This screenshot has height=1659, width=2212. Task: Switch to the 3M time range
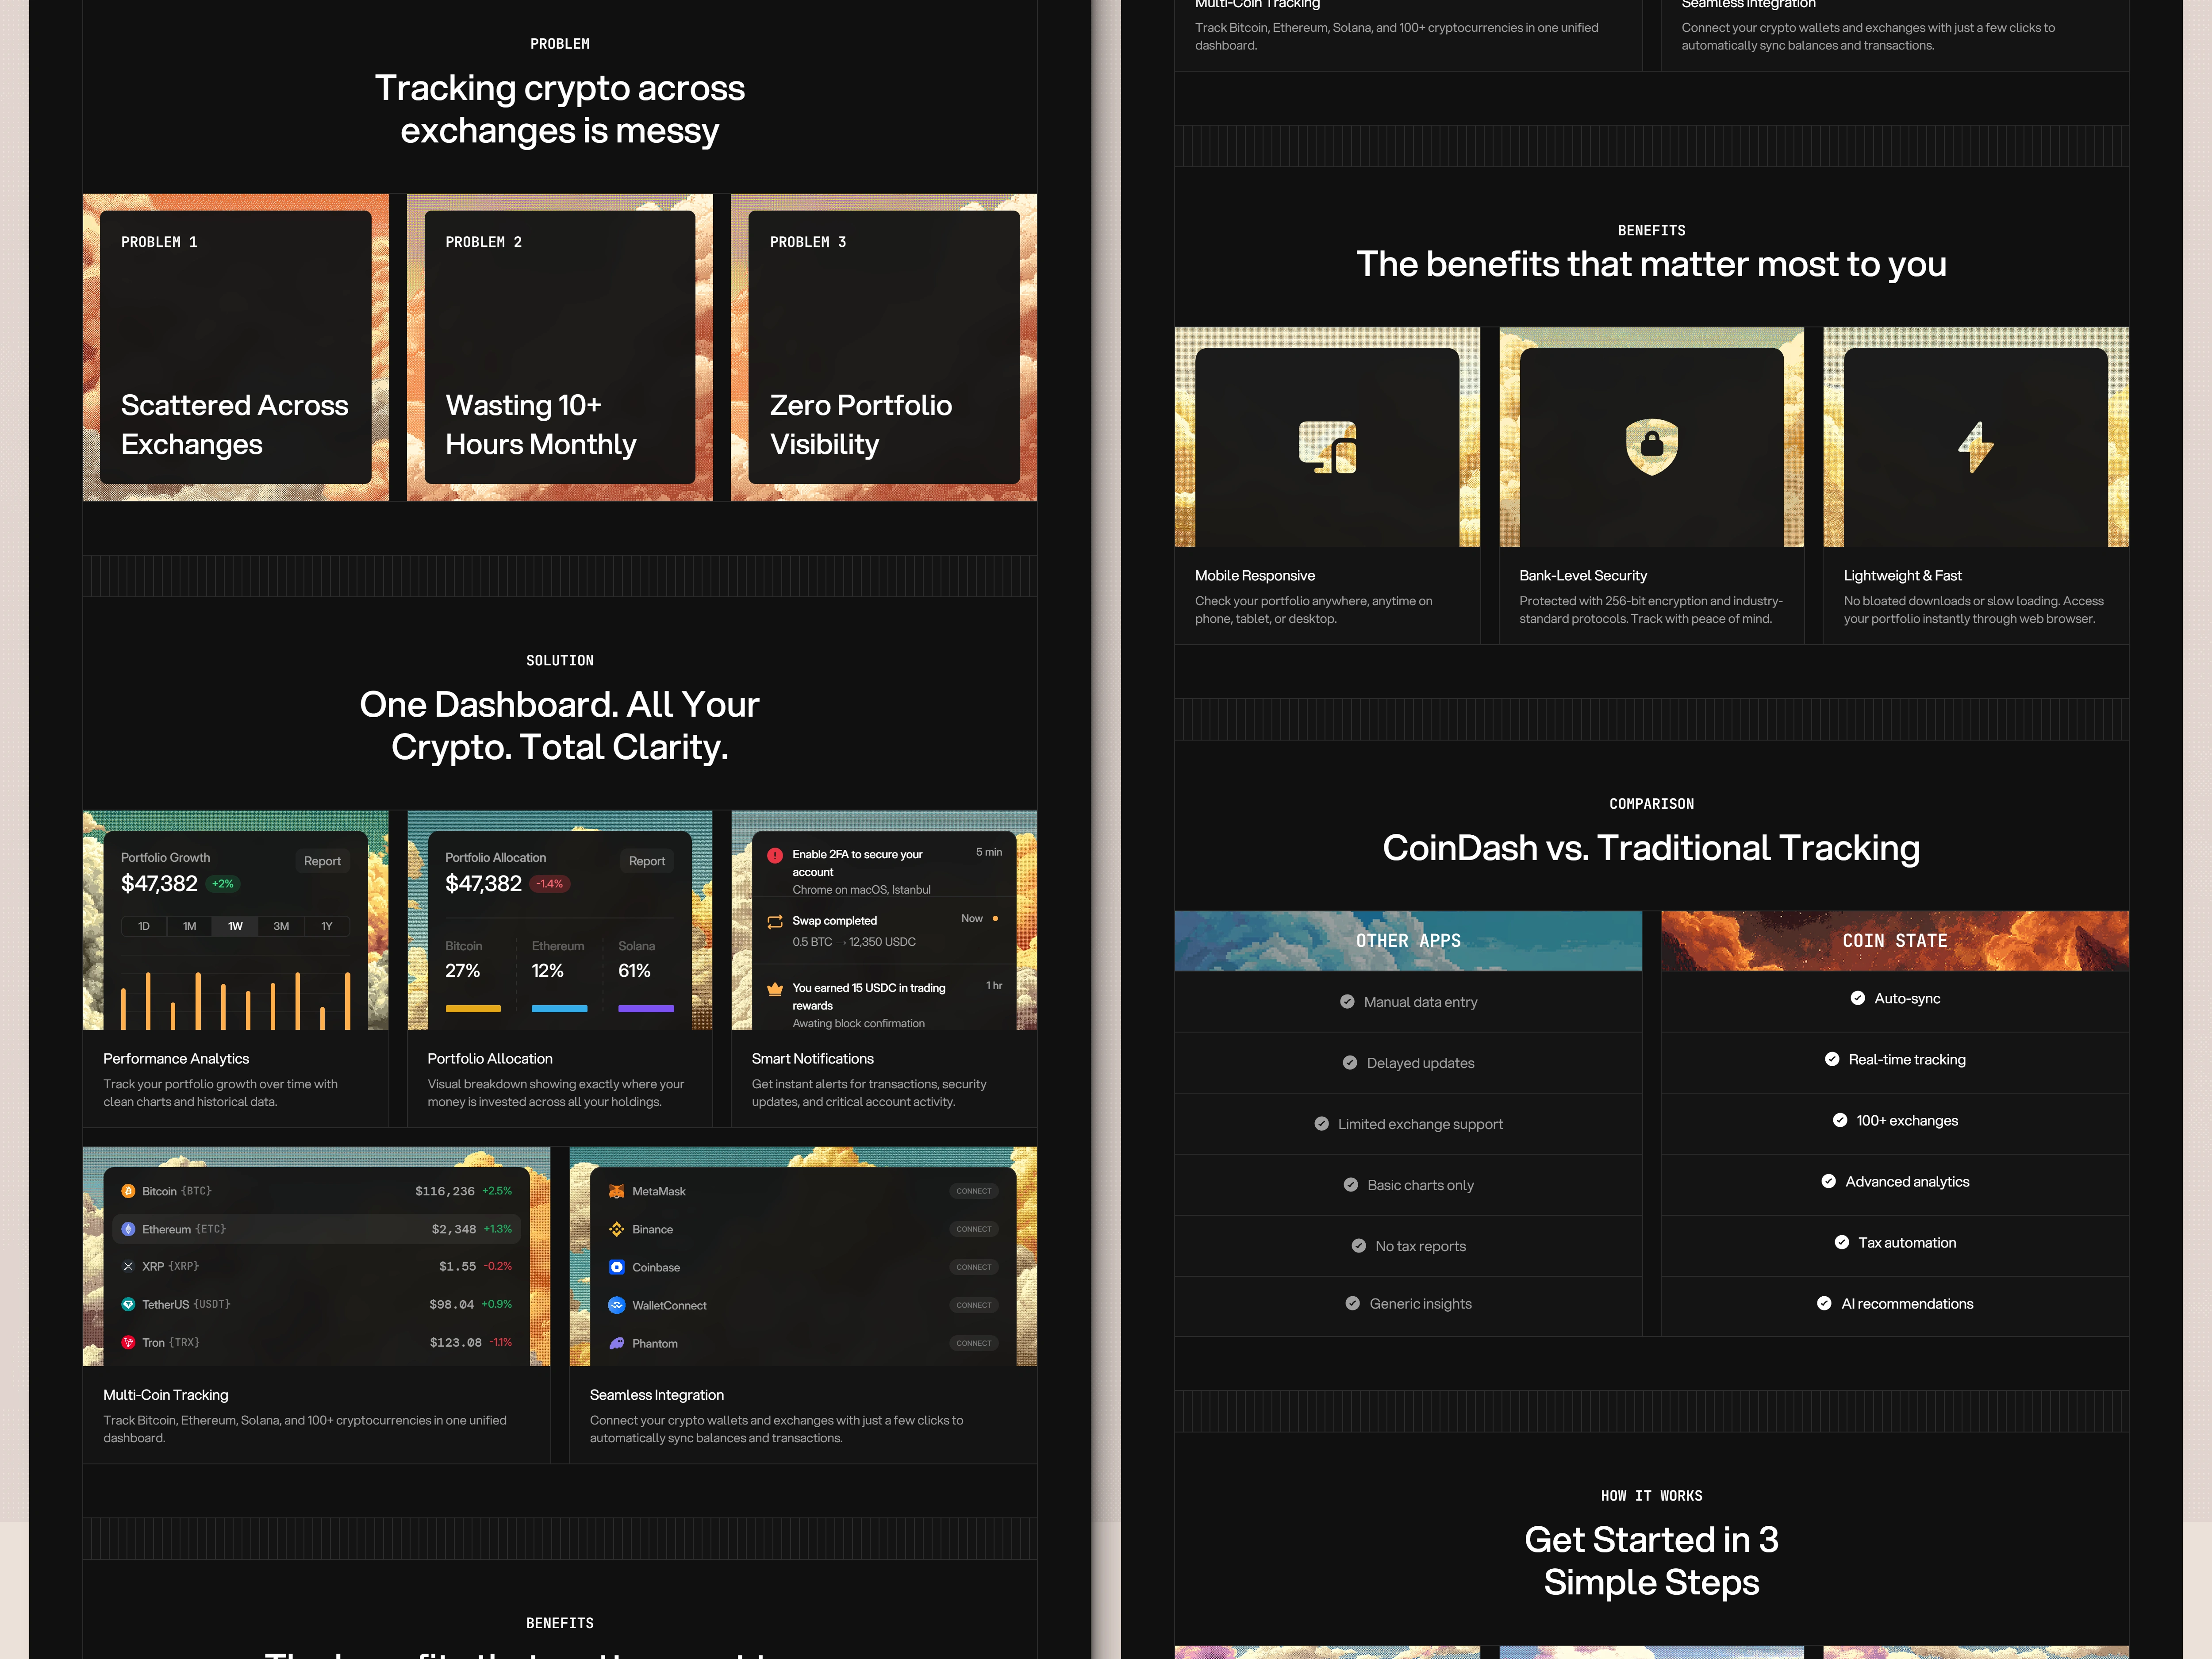(281, 926)
